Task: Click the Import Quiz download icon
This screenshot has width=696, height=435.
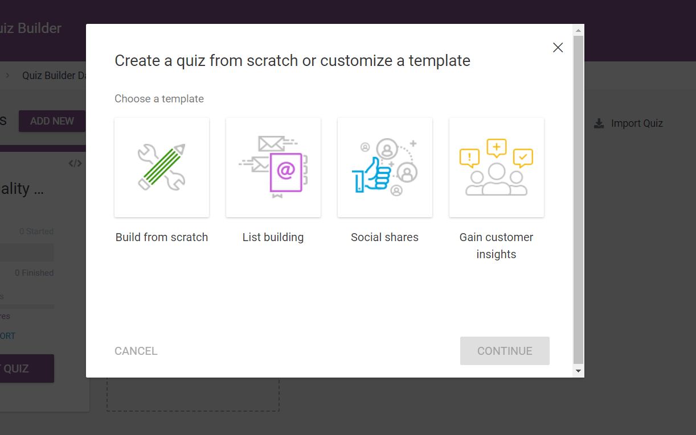Action: coord(599,123)
